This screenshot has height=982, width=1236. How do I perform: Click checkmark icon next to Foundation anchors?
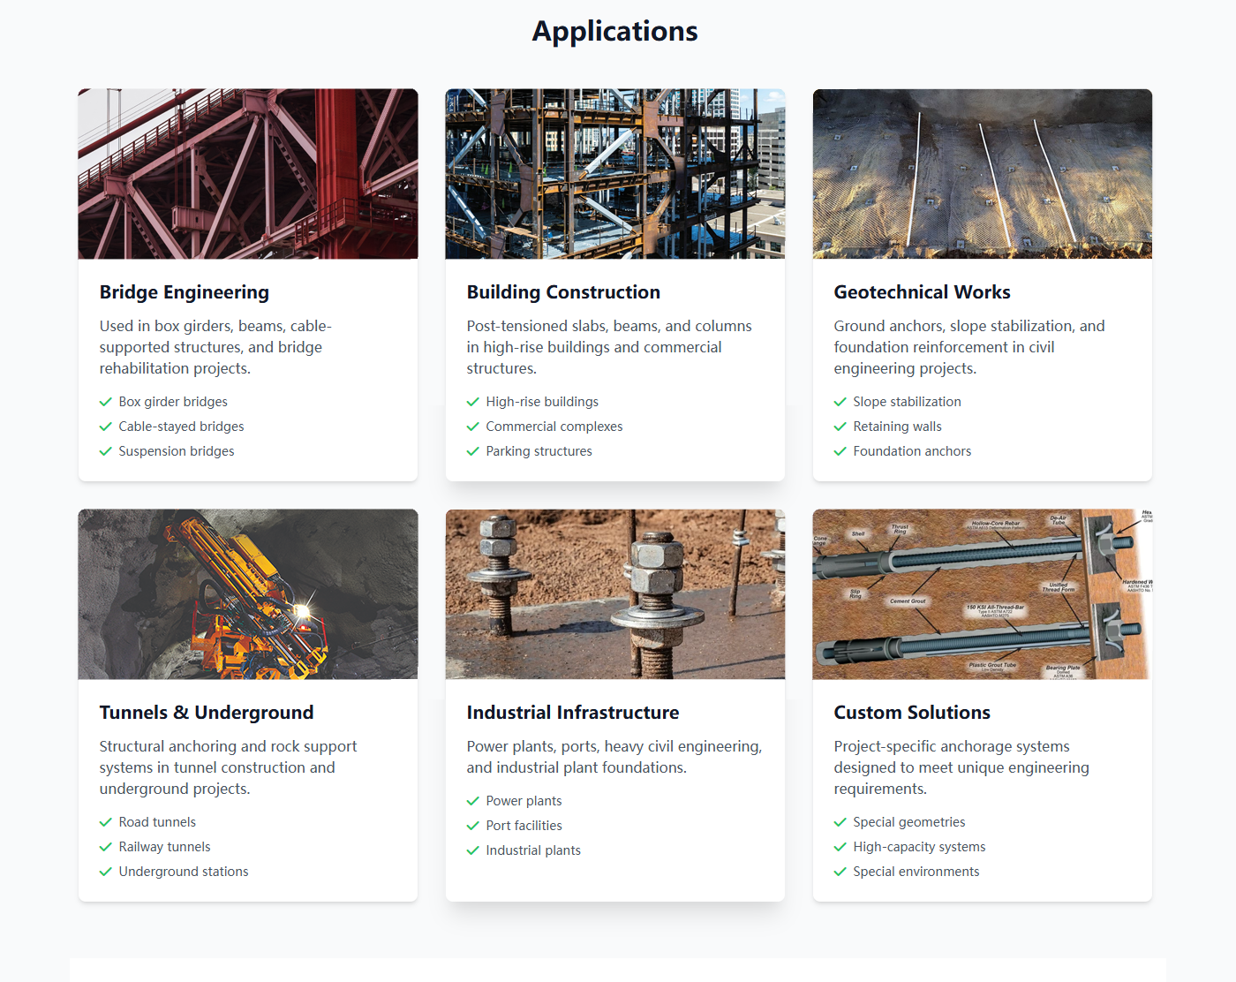pos(840,451)
